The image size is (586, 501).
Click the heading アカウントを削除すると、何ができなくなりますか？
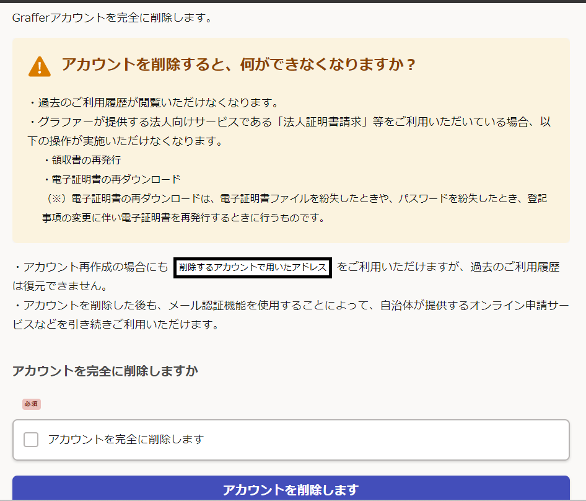click(x=238, y=64)
